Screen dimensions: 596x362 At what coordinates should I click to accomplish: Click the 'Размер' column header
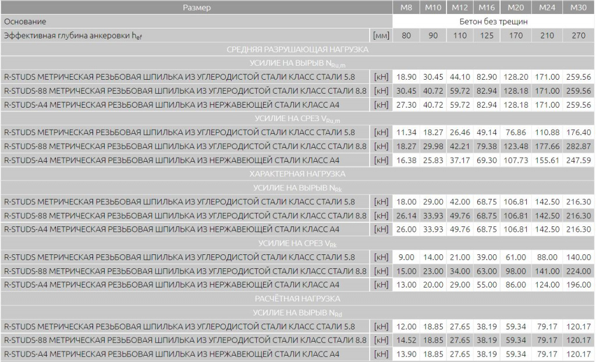click(x=197, y=8)
